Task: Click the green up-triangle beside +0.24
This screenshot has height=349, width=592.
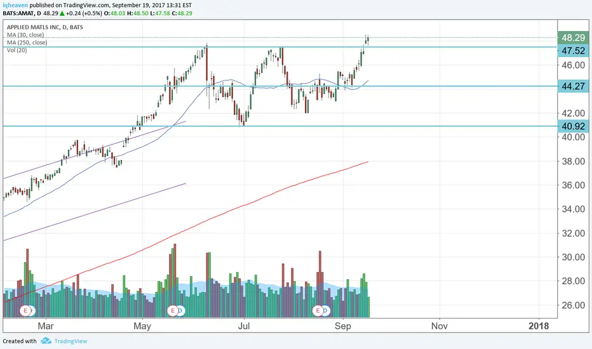Action: [62, 13]
